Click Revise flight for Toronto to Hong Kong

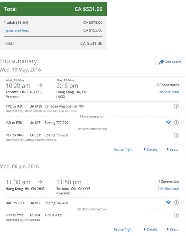(123, 150)
